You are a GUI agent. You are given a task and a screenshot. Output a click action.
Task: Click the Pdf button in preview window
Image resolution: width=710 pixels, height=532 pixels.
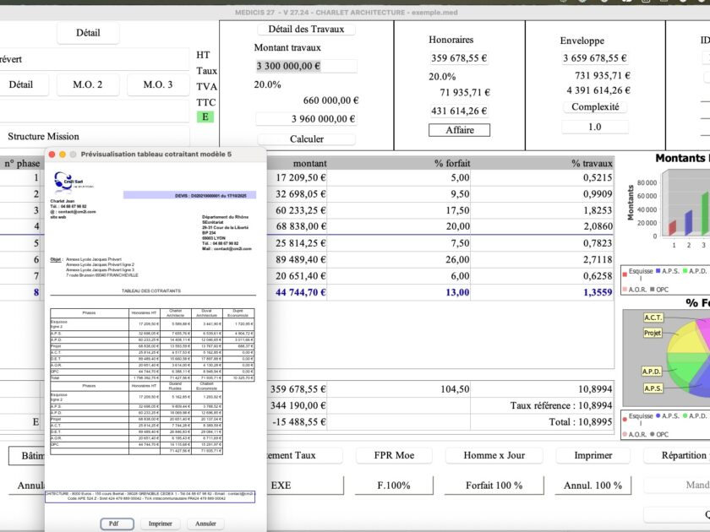pos(117,524)
